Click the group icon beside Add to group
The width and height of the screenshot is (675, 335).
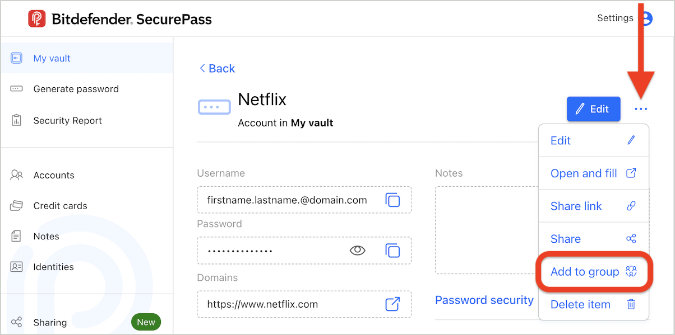click(x=632, y=272)
